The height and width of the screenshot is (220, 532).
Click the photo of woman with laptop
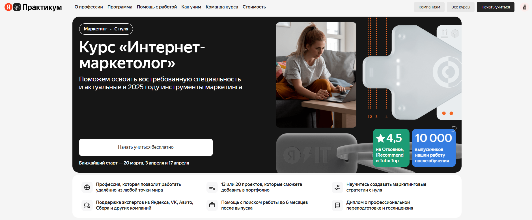(x=316, y=75)
